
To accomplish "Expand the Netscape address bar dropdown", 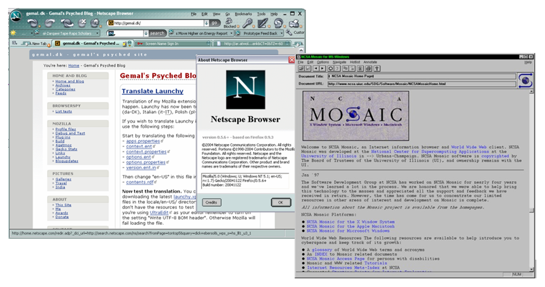I will click(206, 23).
